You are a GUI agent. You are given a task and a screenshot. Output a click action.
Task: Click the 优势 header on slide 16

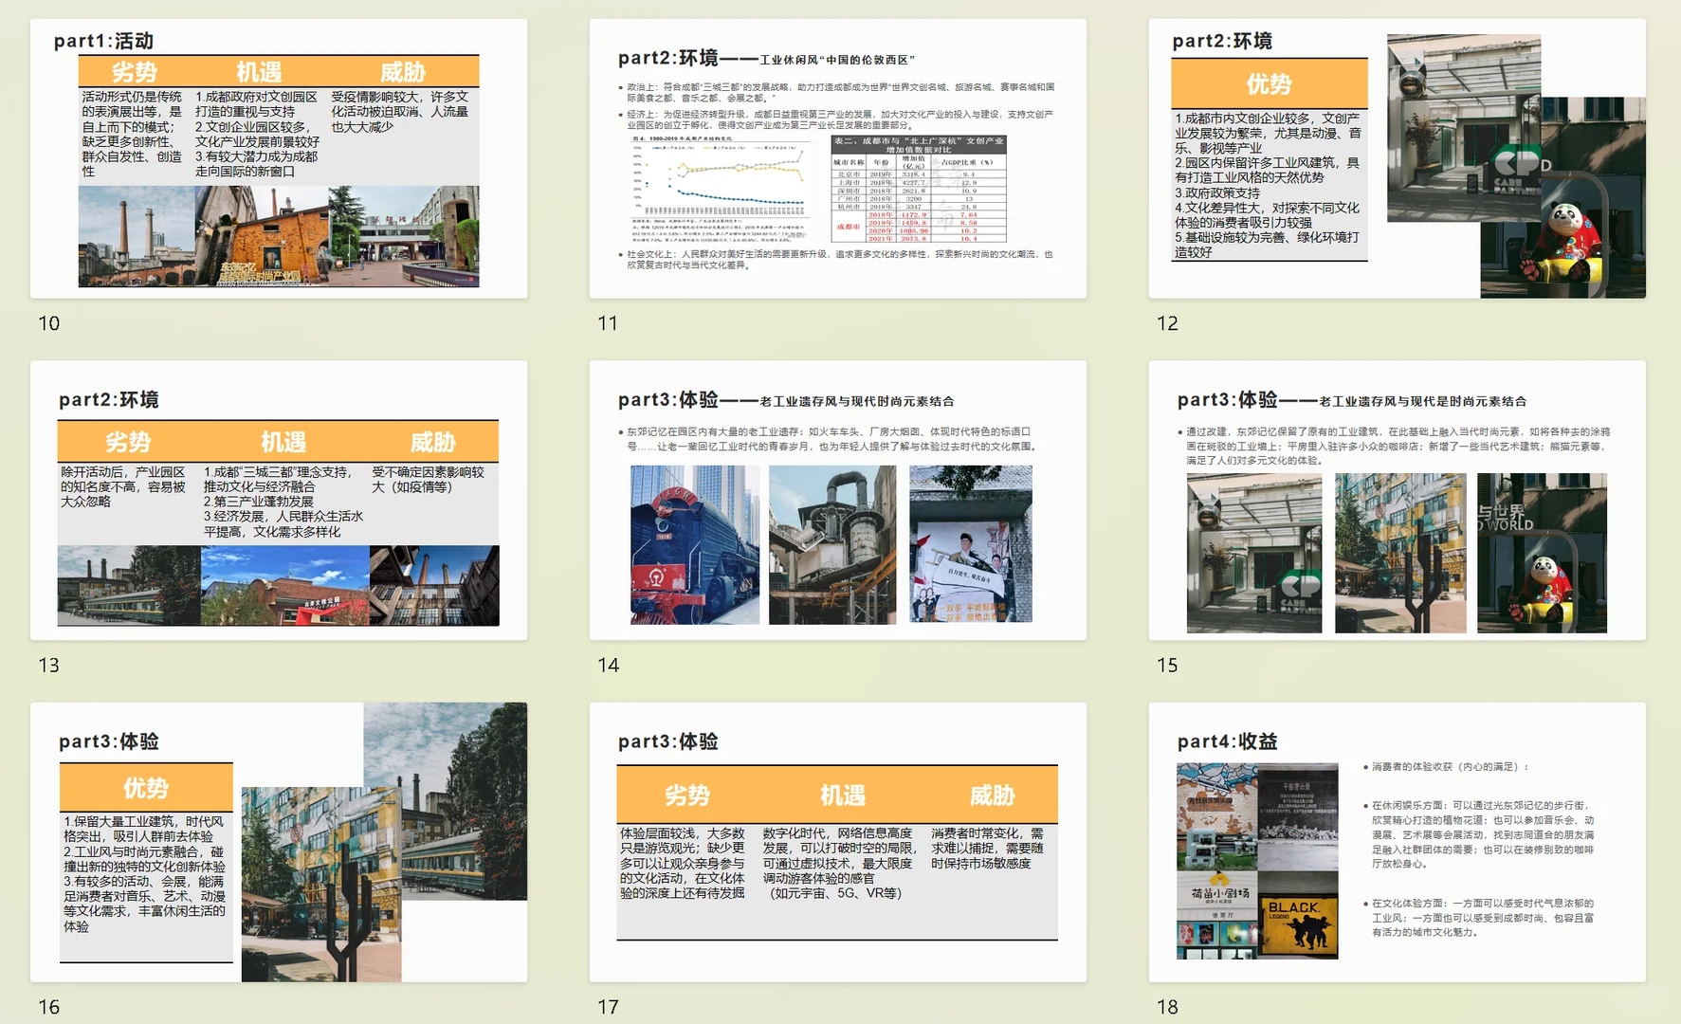[x=146, y=788]
